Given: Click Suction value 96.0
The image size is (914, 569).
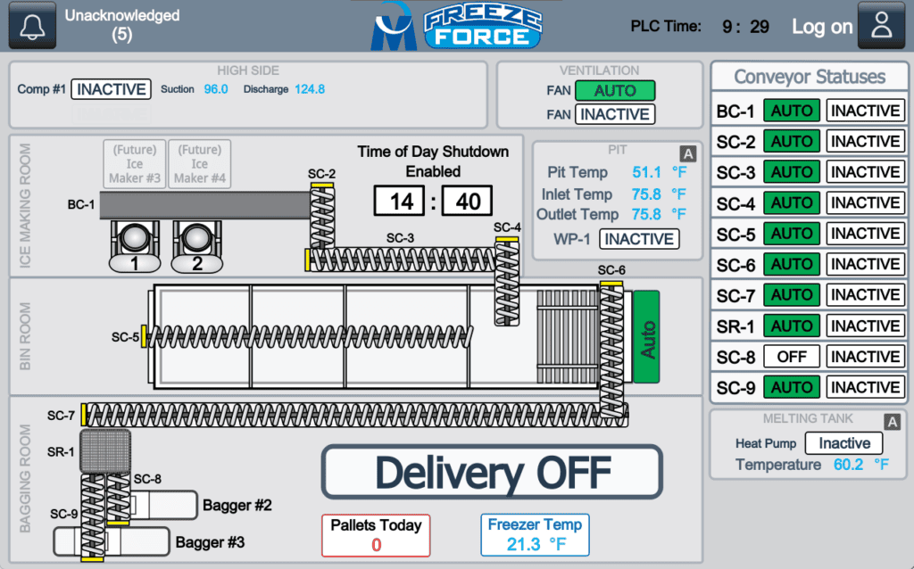Looking at the screenshot, I should (216, 89).
